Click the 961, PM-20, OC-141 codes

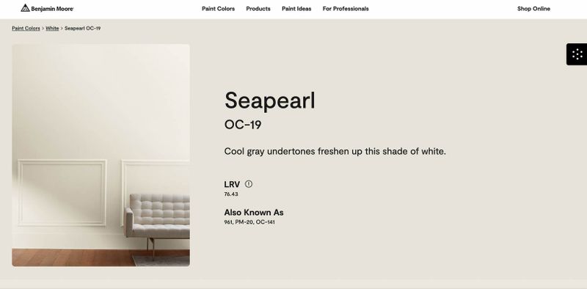[x=249, y=222]
